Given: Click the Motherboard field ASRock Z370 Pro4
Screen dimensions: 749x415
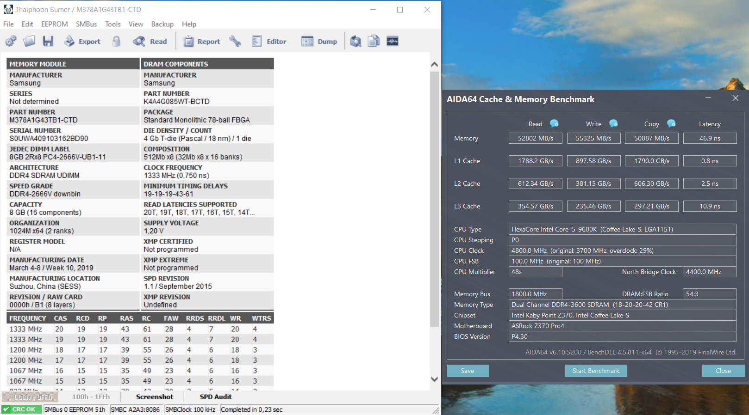Looking at the screenshot, I should pyautogui.click(x=623, y=326).
